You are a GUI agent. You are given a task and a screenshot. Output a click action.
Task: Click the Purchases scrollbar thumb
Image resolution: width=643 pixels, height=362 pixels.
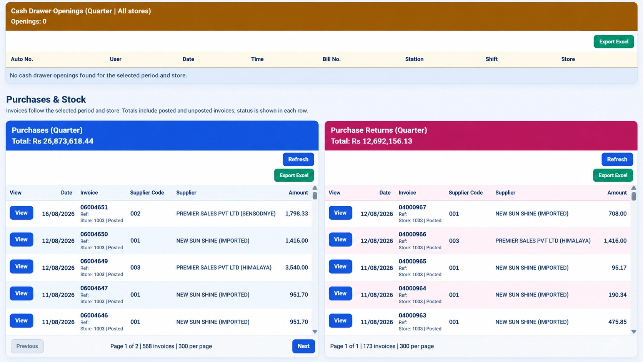pyautogui.click(x=315, y=195)
